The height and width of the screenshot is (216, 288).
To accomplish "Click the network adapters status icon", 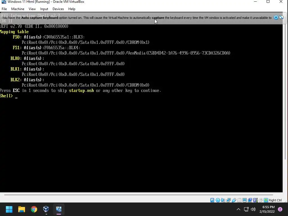I will click(x=228, y=200).
